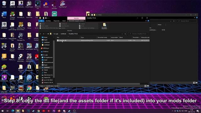Open the notification center on the taskbar
The height and width of the screenshot is (113, 201).
[x=198, y=111]
